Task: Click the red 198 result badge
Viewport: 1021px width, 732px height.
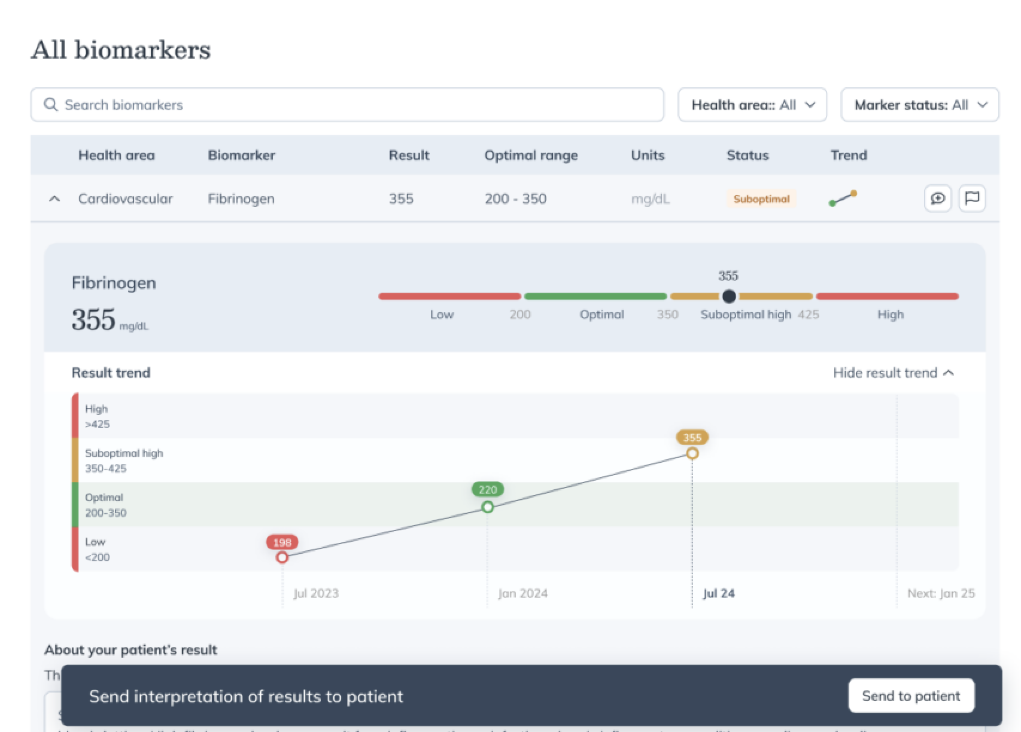Action: (x=282, y=543)
